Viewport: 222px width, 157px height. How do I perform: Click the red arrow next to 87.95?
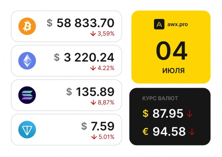tap(189, 114)
